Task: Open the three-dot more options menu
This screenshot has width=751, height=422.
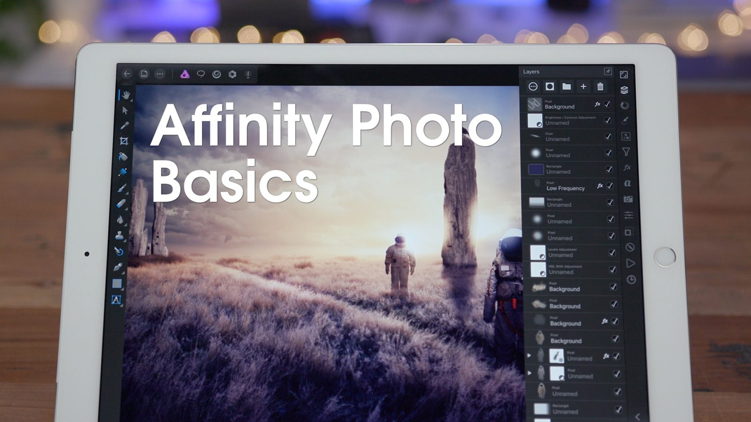Action: pyautogui.click(x=160, y=74)
